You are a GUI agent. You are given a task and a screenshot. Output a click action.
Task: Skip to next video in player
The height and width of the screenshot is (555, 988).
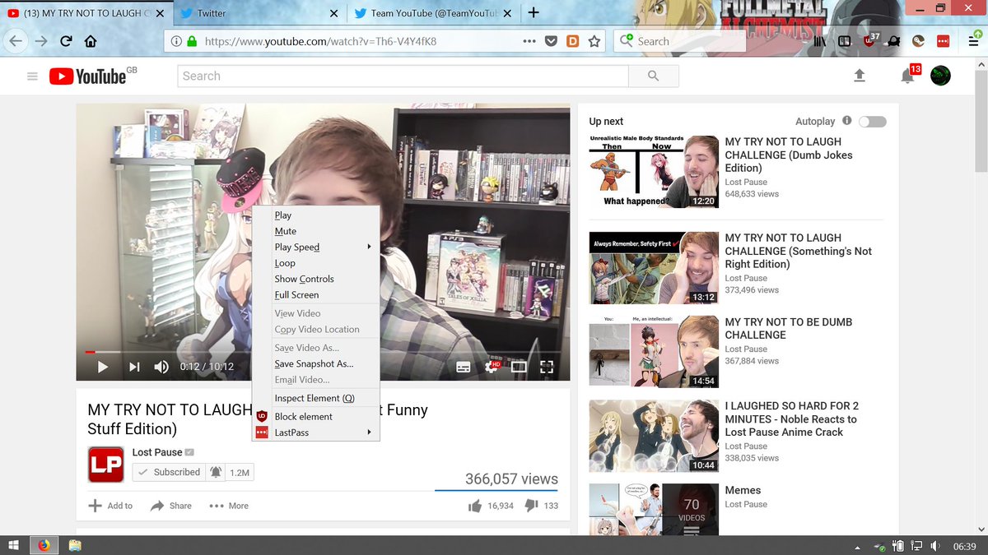[x=134, y=367]
